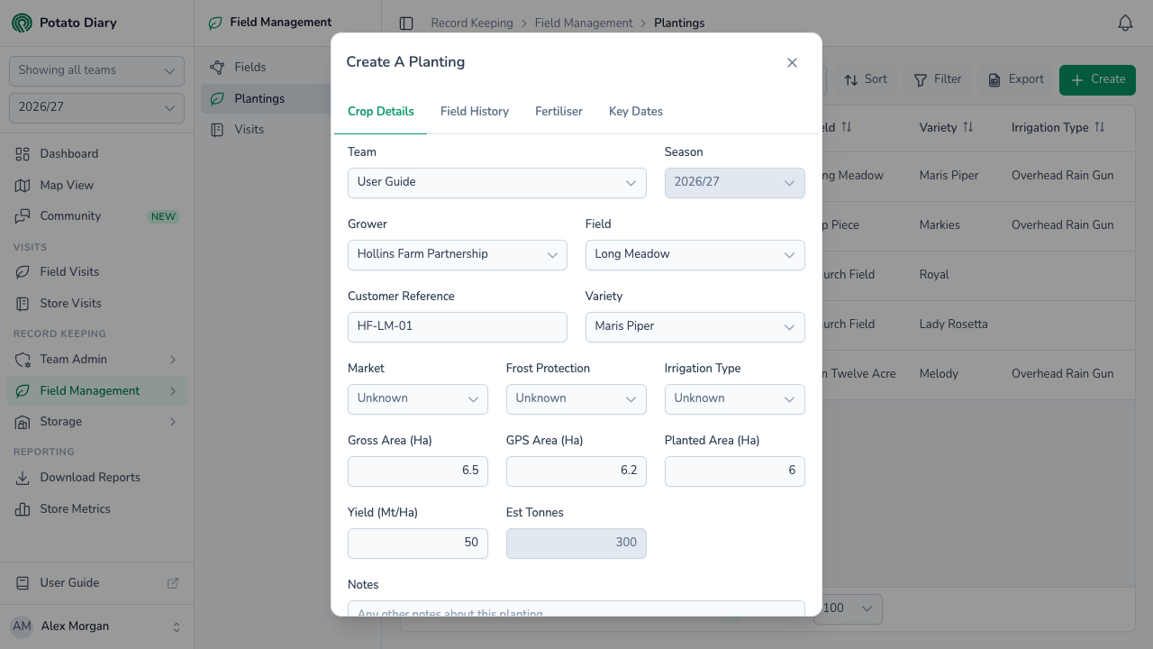Viewport: 1153px width, 649px height.
Task: Click Melody variety cell in table
Action: pos(939,374)
